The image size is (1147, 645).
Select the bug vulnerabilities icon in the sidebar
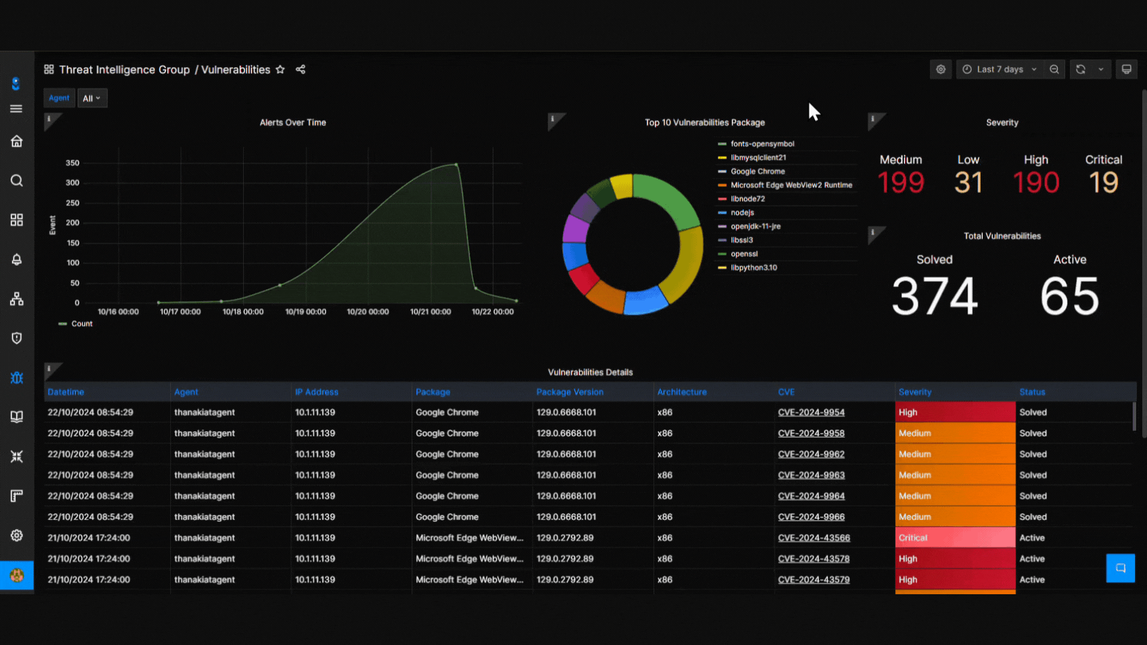pyautogui.click(x=17, y=377)
